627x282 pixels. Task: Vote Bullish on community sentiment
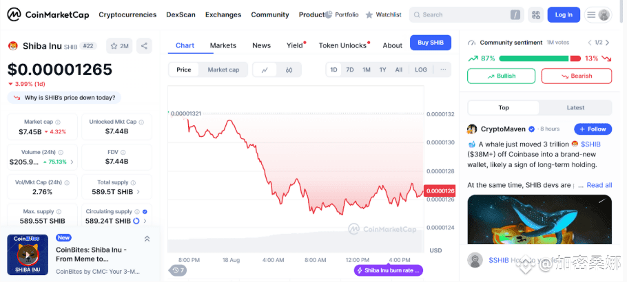(501, 76)
